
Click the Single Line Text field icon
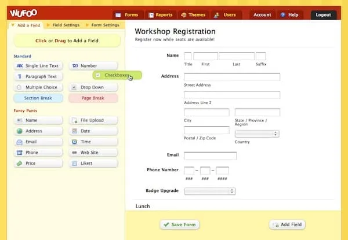pos(20,66)
